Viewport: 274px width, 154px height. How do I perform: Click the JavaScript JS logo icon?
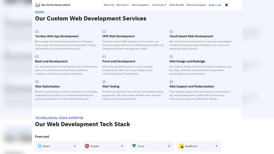point(181,146)
